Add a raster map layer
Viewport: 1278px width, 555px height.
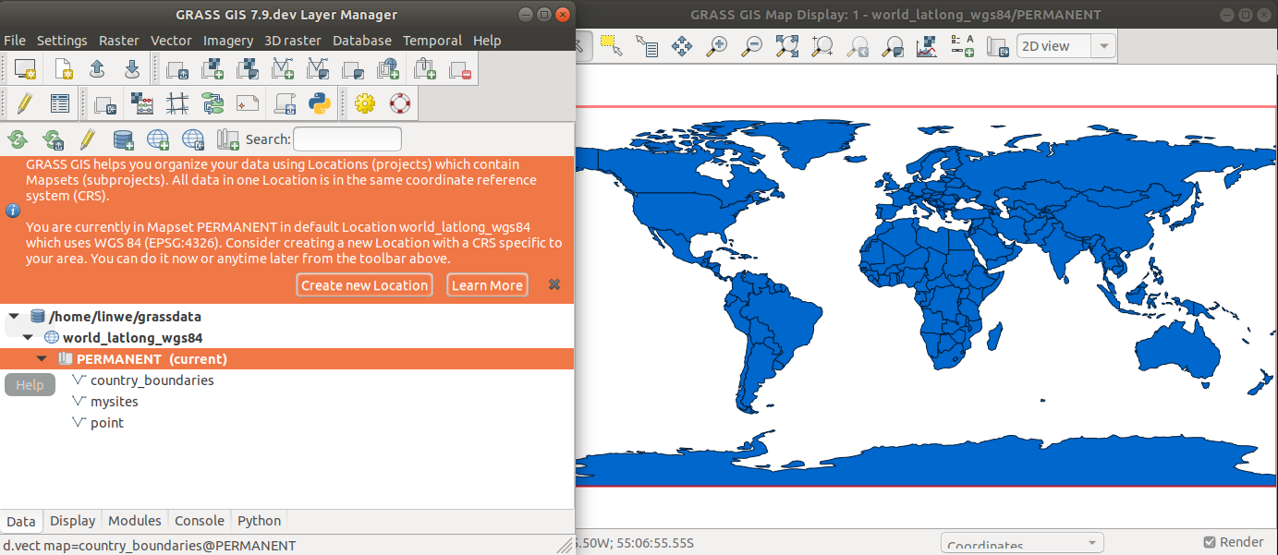click(x=213, y=69)
